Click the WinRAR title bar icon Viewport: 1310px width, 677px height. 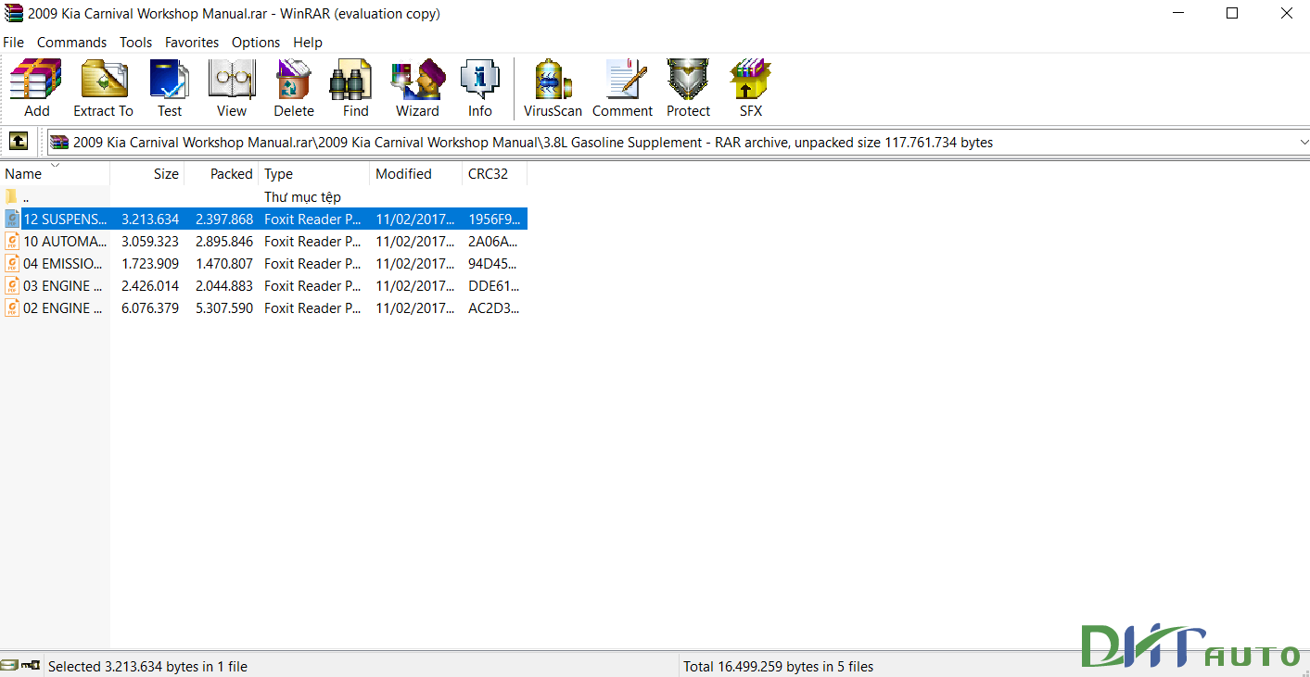[13, 13]
